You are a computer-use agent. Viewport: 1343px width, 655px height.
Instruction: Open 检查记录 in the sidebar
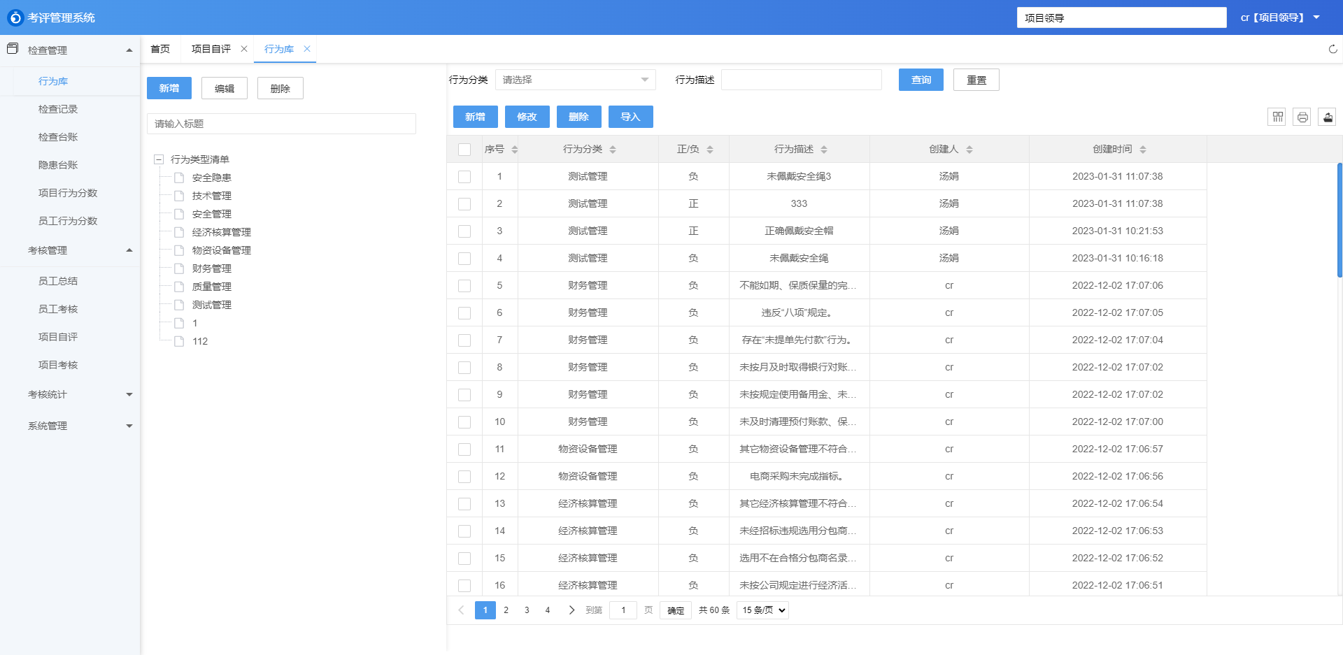[x=58, y=109]
